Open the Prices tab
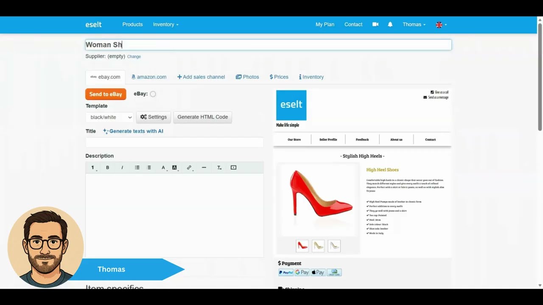Image resolution: width=543 pixels, height=305 pixels. tap(279, 77)
